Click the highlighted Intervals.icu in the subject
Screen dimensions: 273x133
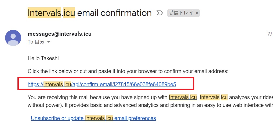(51, 13)
